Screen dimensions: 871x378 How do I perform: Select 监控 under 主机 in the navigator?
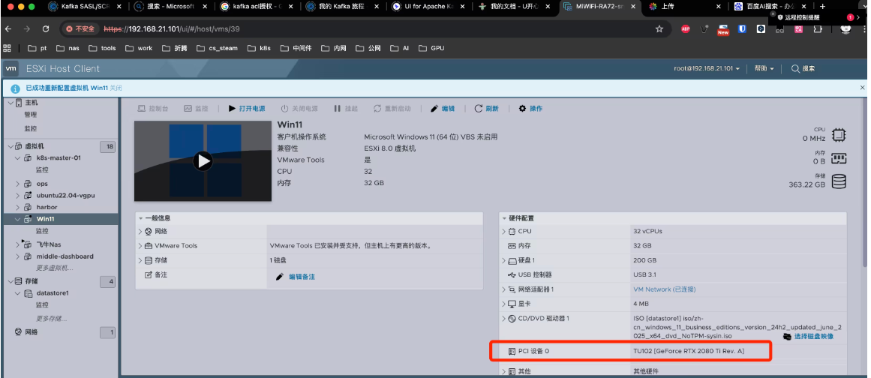[x=31, y=128]
